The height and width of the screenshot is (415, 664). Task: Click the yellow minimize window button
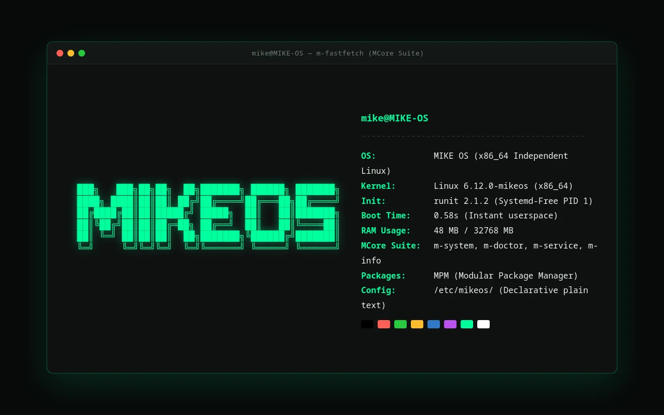pos(71,53)
